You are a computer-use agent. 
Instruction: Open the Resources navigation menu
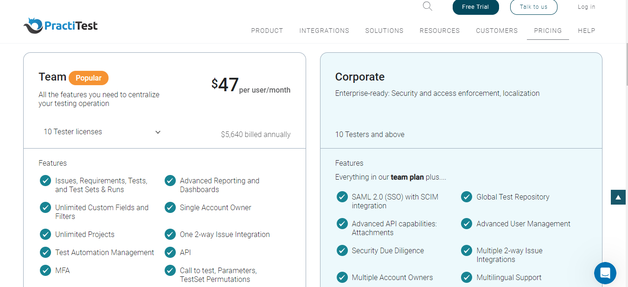(440, 31)
